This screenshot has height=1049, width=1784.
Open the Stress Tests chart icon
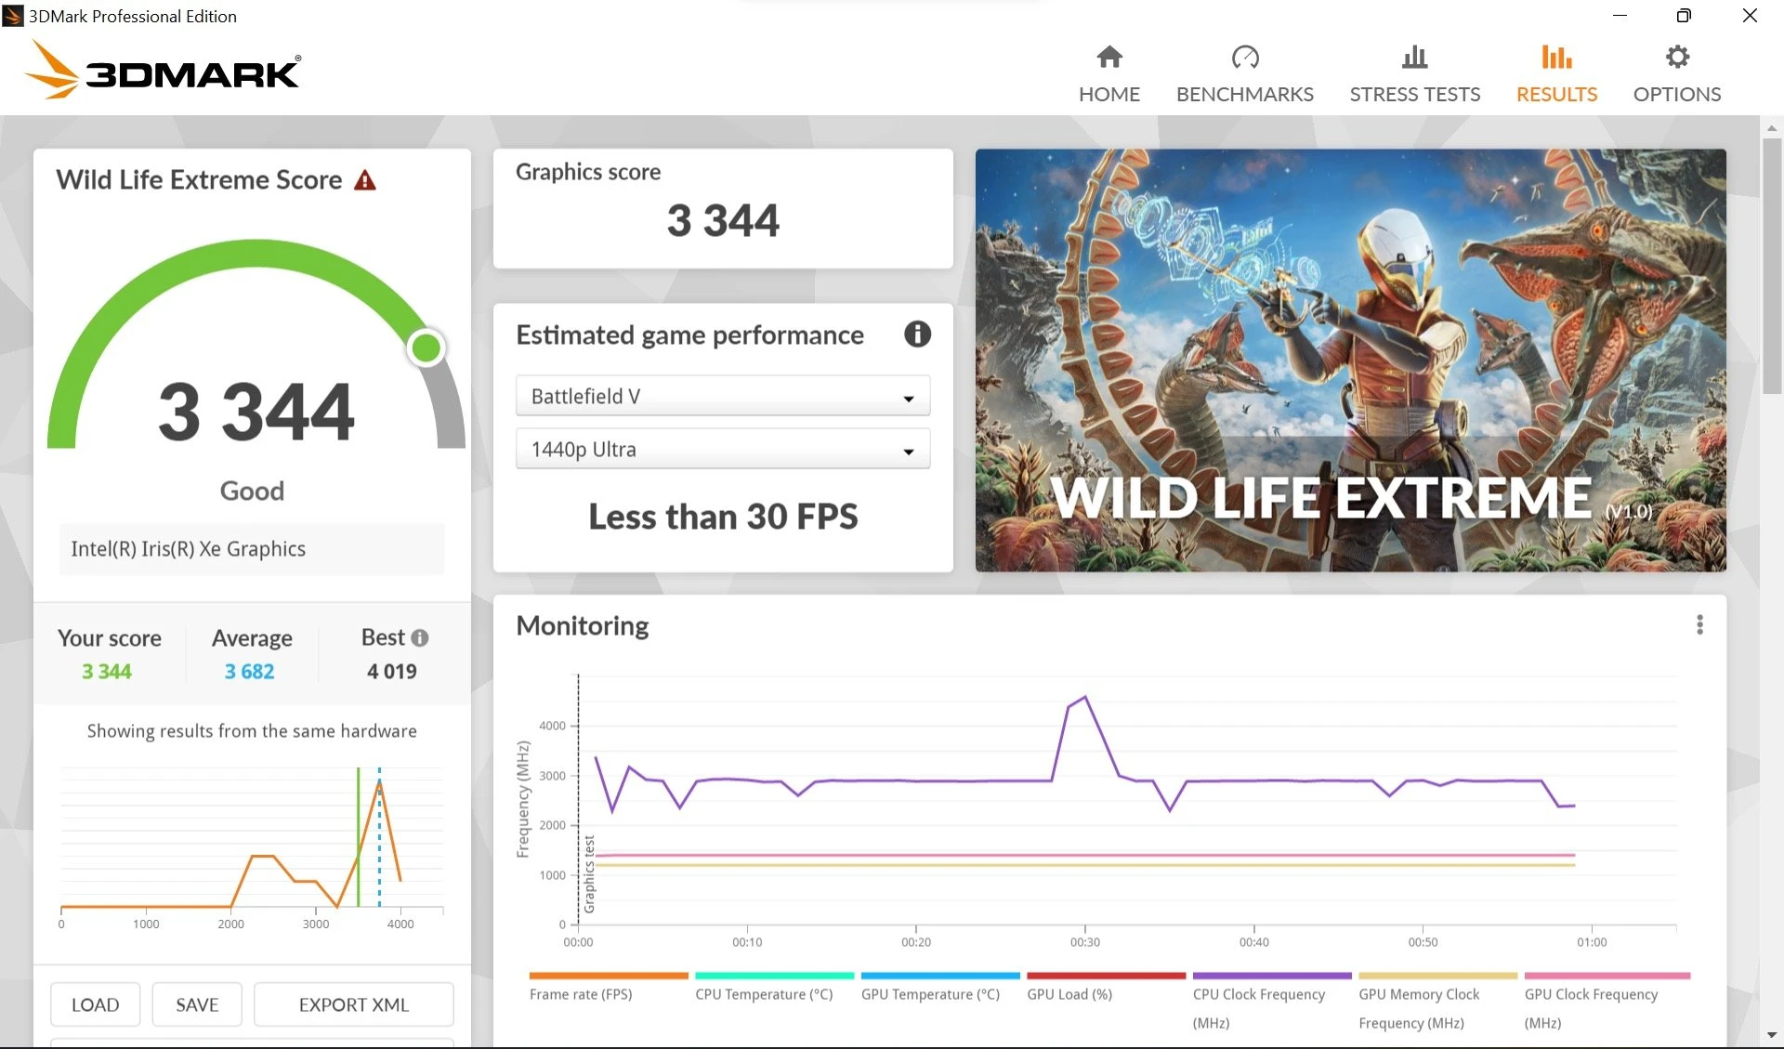pyautogui.click(x=1415, y=58)
